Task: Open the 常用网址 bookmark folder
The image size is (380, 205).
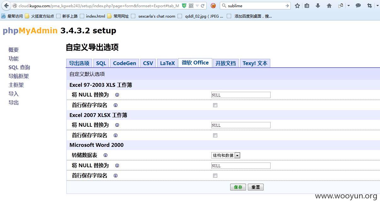Action: tap(118, 16)
